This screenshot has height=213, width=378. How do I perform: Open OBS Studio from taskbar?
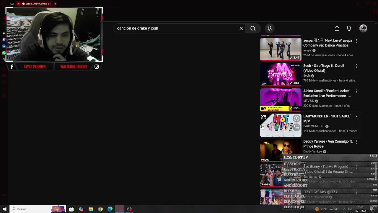pyautogui.click(x=129, y=209)
